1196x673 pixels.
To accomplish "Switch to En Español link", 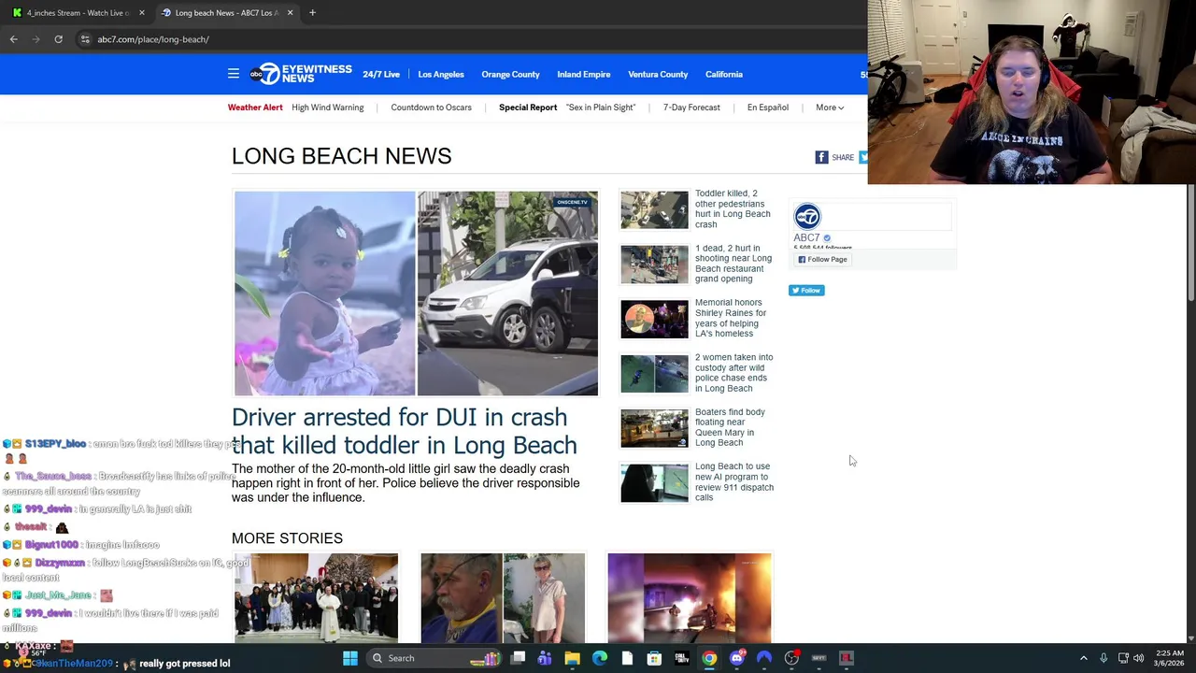I will [768, 107].
